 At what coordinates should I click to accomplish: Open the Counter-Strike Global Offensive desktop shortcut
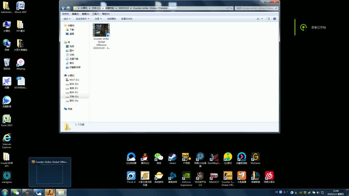[228, 178]
